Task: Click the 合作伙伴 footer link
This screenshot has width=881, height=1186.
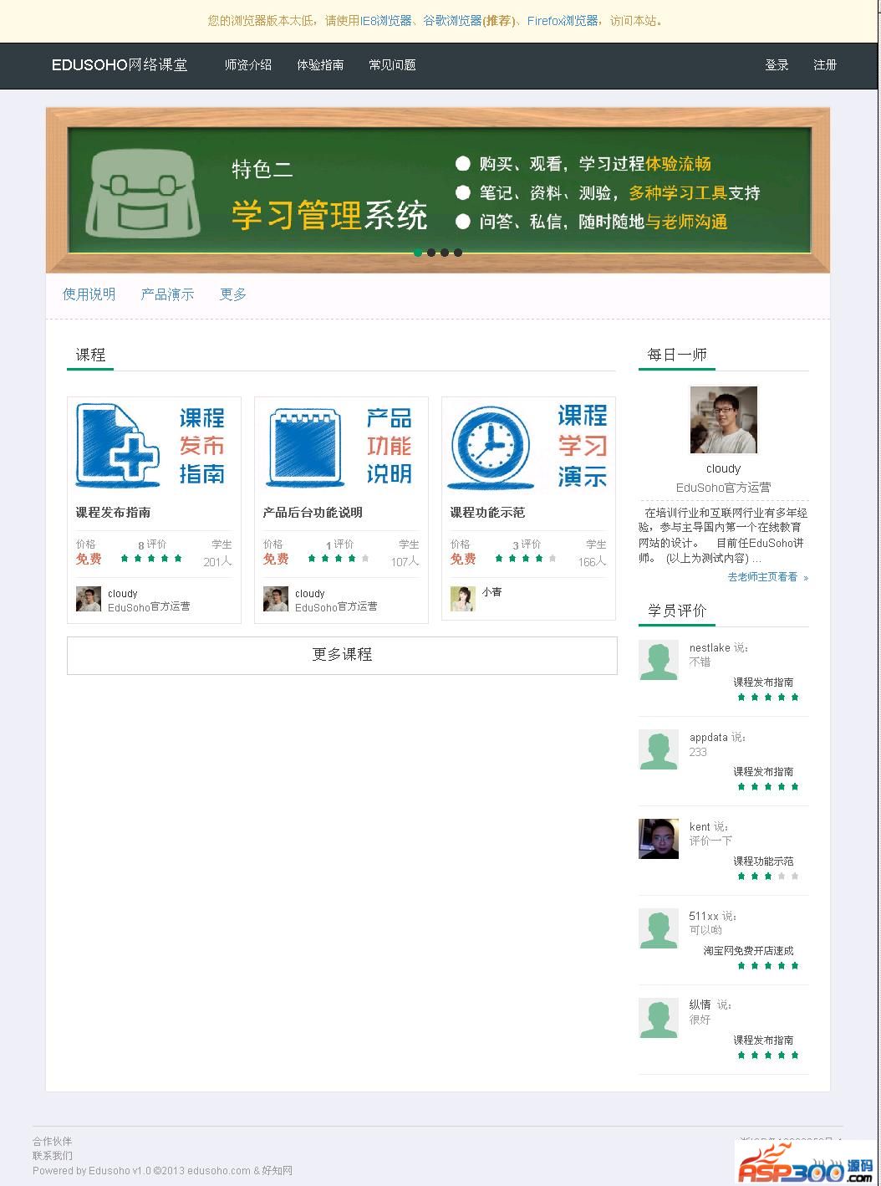Action: click(x=53, y=1141)
